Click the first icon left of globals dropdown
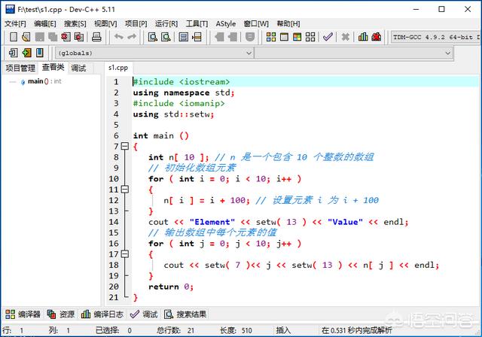482x337 pixels. (x=14, y=53)
